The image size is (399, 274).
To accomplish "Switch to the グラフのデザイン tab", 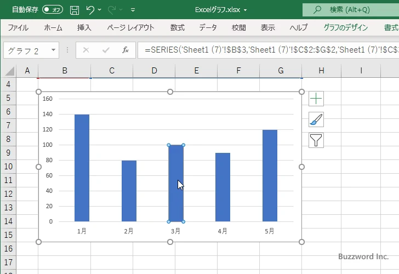I will (x=345, y=27).
